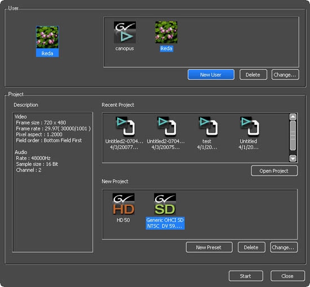Choose the test recent project icon
The width and height of the screenshot is (310, 287).
(208, 127)
